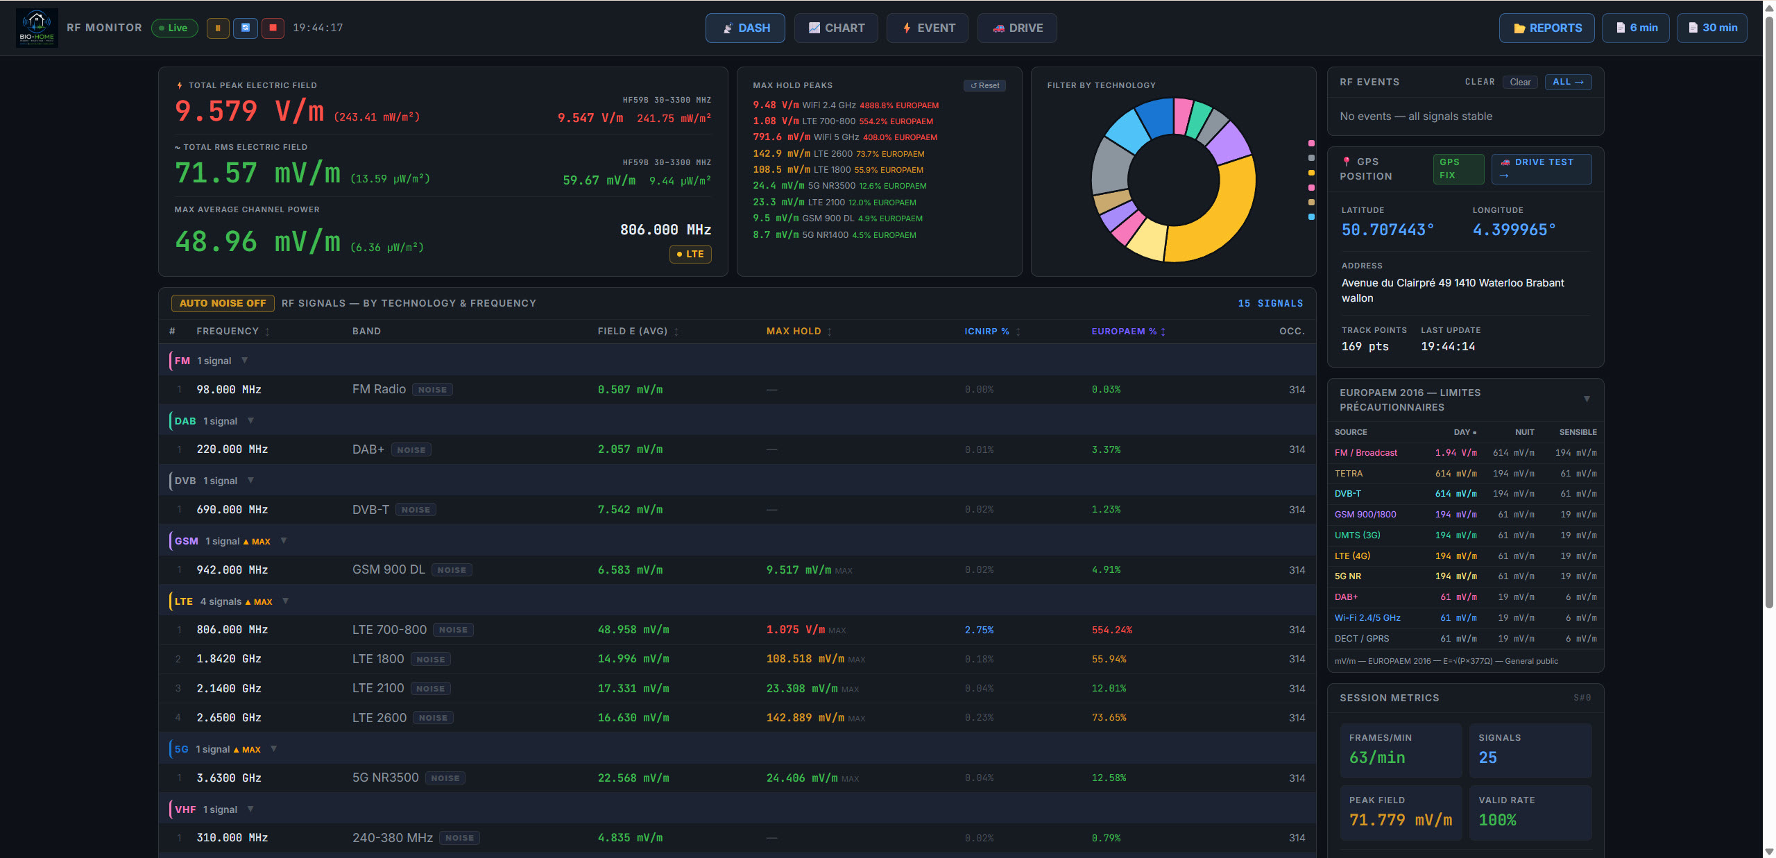This screenshot has height=858, width=1776.
Task: Toggle NOISE badge on 5G NR3500 row
Action: tap(445, 778)
